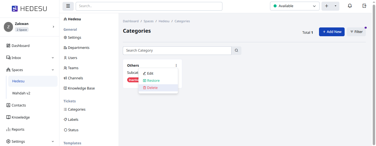This screenshot has height=146, width=376.
Task: Open the Available status dropdown
Action: pyautogui.click(x=295, y=6)
